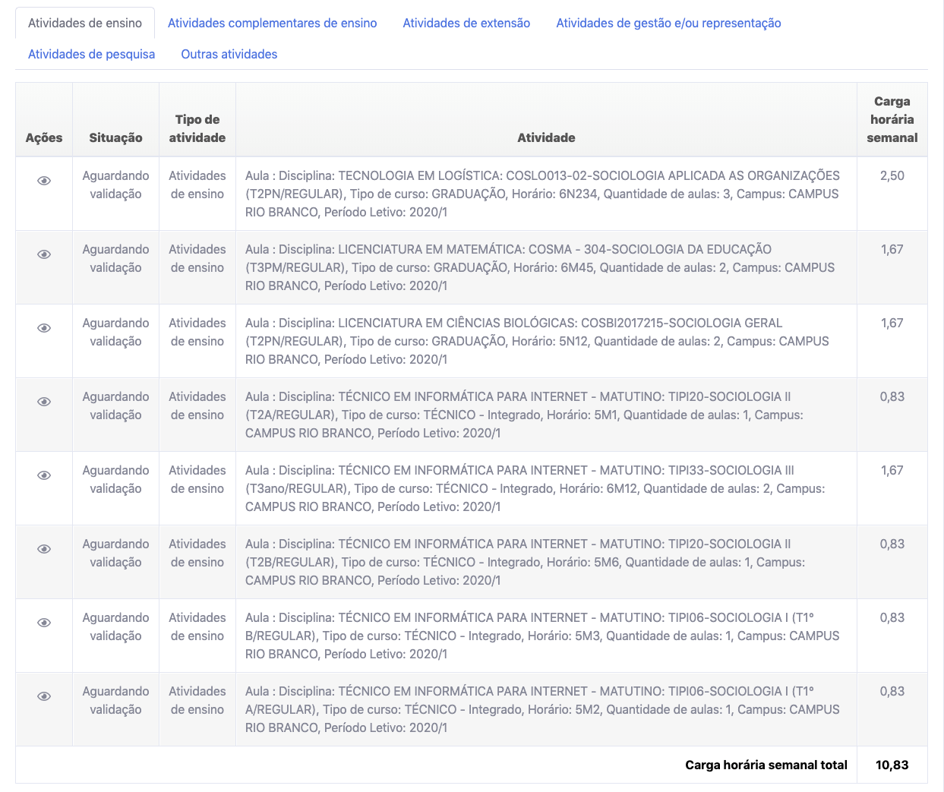
Task: Click the Tipo de atividade column header
Action: coord(197,128)
